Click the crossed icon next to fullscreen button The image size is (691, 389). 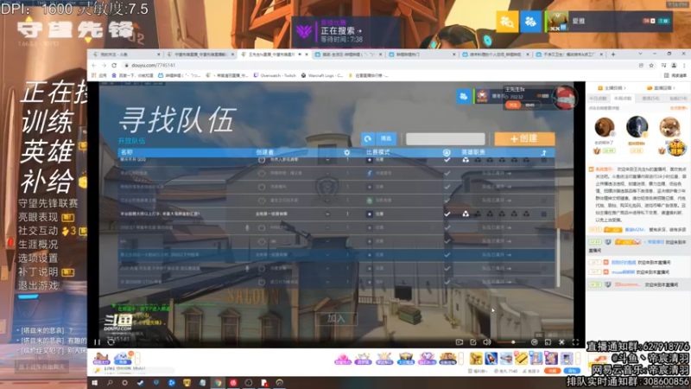pyautogui.click(x=562, y=341)
